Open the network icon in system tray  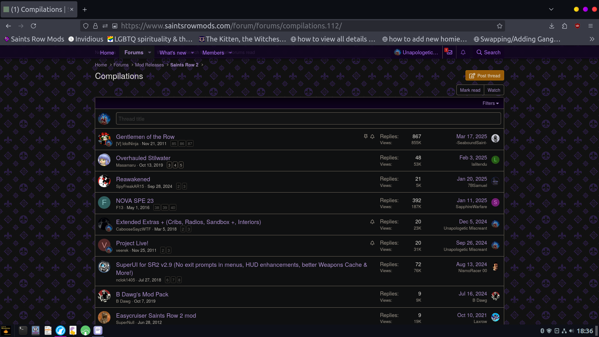pyautogui.click(x=564, y=331)
